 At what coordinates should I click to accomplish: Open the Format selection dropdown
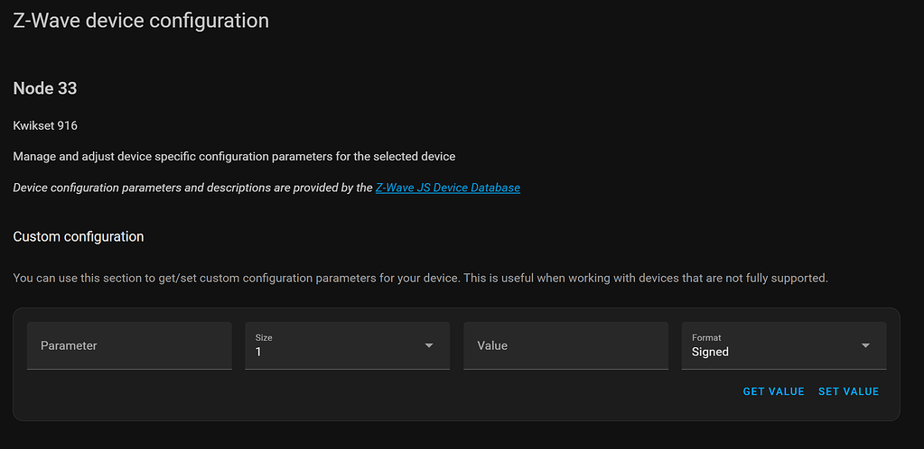(783, 345)
